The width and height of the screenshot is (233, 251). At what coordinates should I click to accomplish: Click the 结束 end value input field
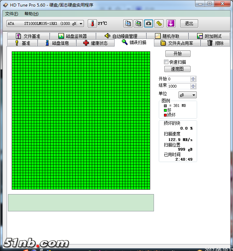[x=179, y=86]
